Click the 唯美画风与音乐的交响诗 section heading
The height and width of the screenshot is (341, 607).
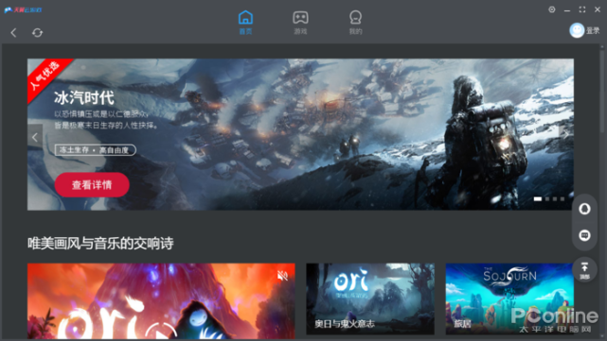click(x=100, y=244)
